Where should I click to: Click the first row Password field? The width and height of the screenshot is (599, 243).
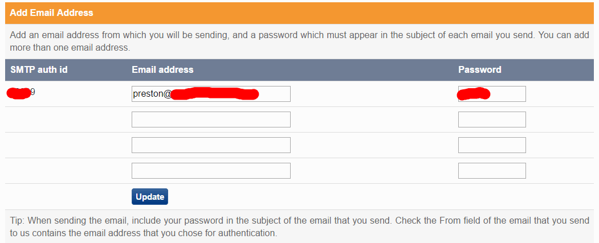(492, 94)
